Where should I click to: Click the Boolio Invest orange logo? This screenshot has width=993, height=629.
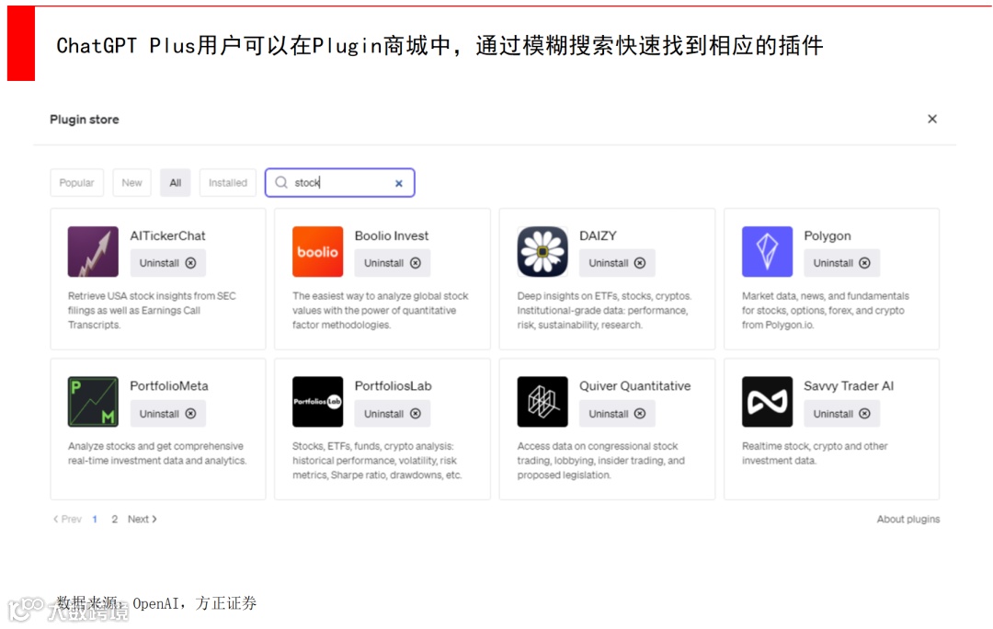click(x=317, y=251)
